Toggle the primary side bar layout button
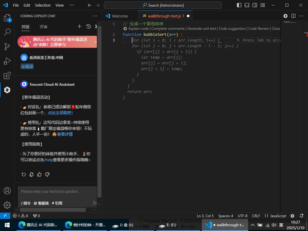The height and width of the screenshot is (231, 308). tap(239, 5)
